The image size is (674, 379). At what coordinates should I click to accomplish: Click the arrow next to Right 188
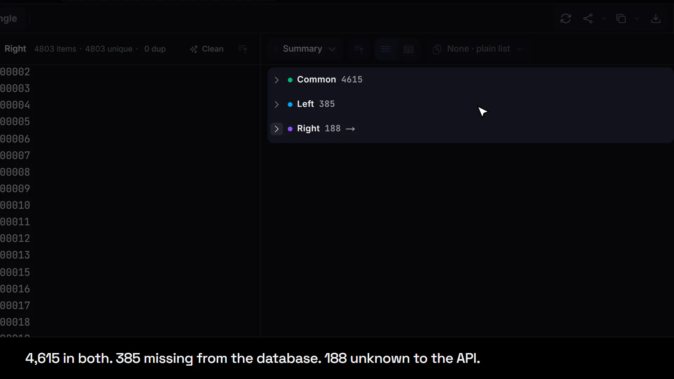(350, 129)
